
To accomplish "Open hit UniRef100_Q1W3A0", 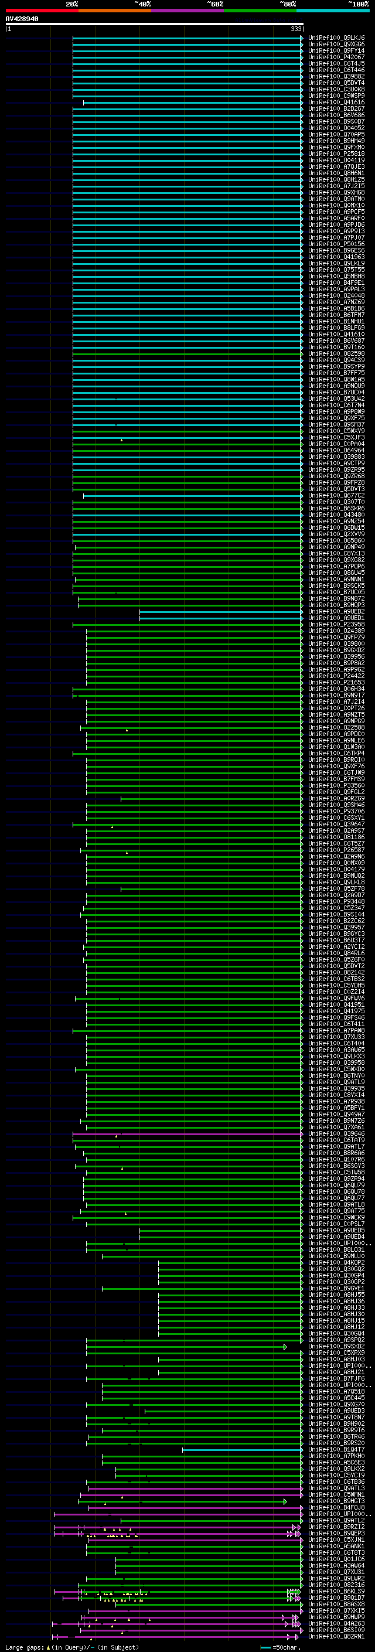I will 336,747.
